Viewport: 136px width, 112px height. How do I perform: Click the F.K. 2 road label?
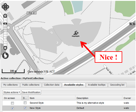click(32, 13)
